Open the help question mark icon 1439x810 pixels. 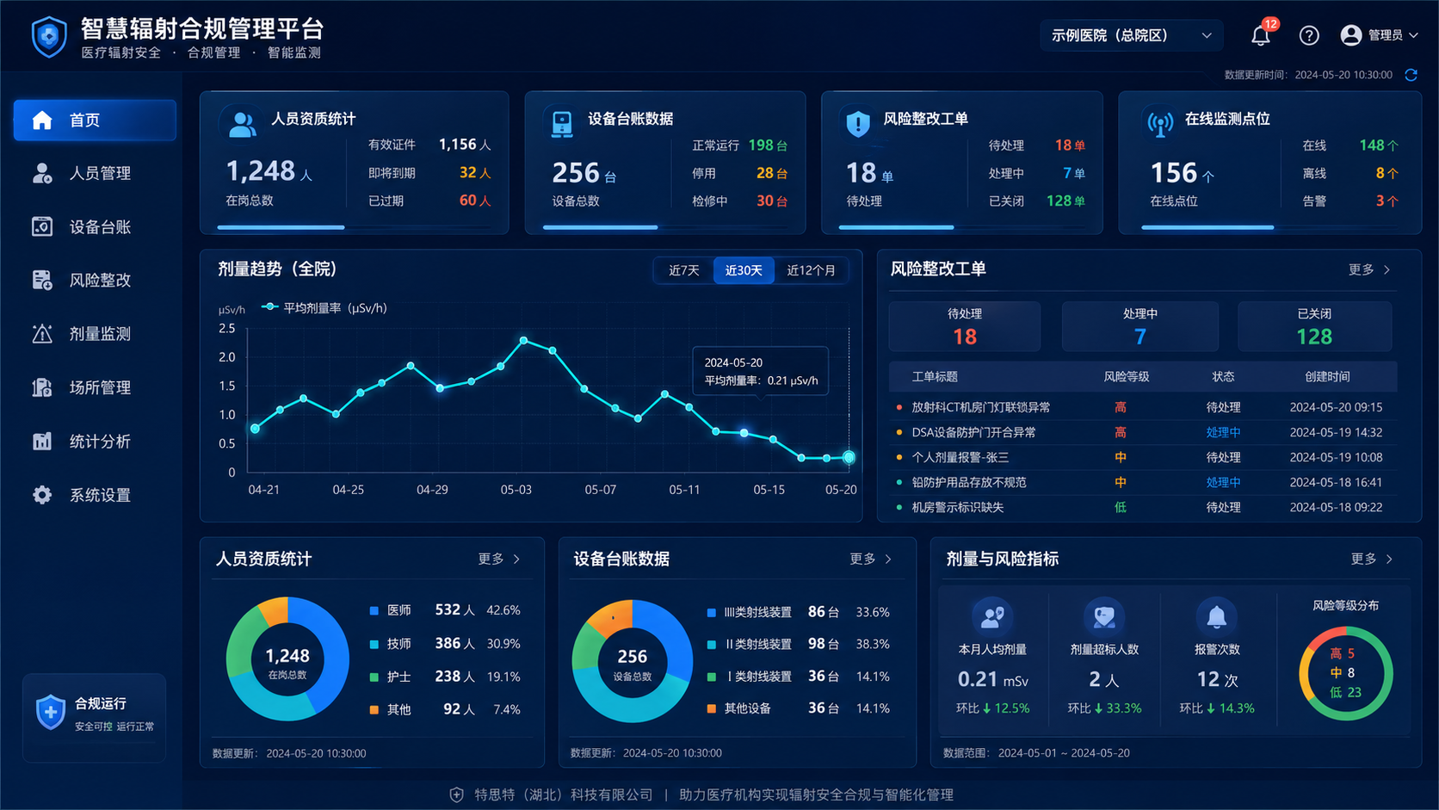click(1309, 35)
